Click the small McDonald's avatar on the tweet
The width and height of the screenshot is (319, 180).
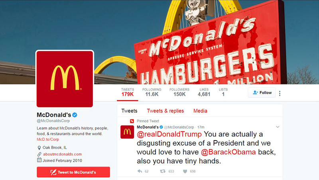127,132
